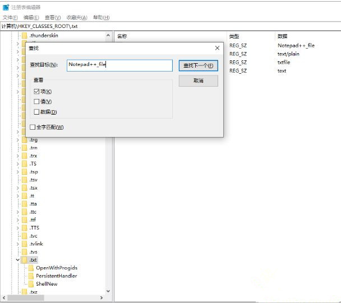Select the text/plain data value
This screenshot has height=303, width=341.
pyautogui.click(x=288, y=54)
